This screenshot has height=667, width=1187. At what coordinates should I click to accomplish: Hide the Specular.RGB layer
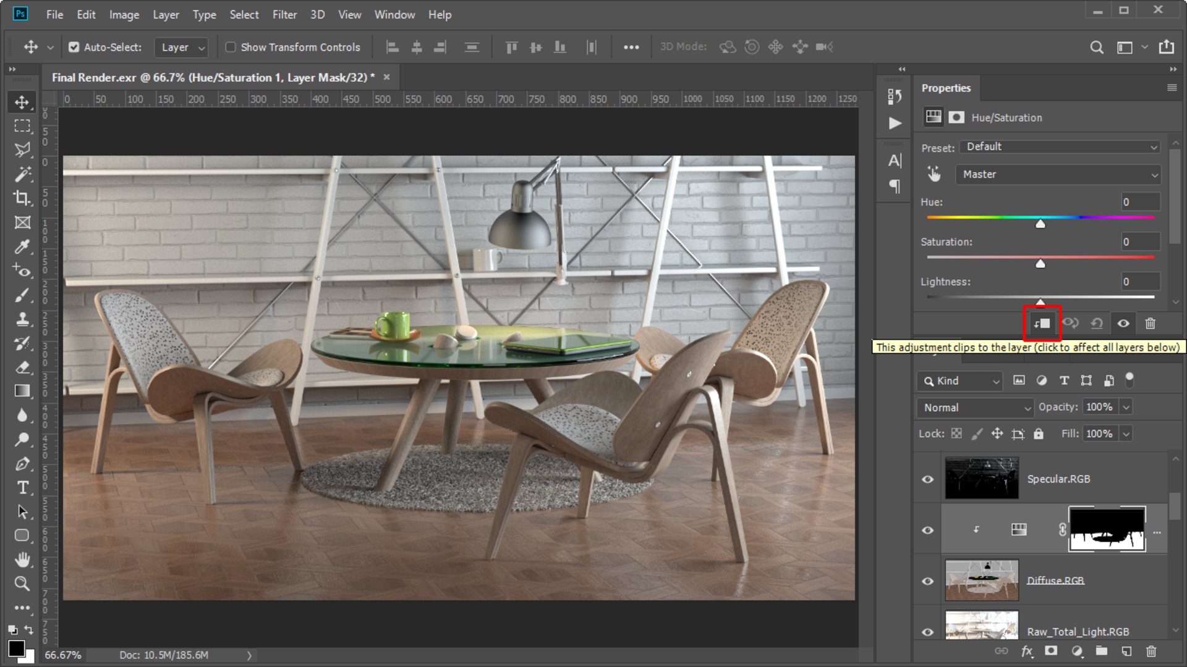pyautogui.click(x=927, y=479)
